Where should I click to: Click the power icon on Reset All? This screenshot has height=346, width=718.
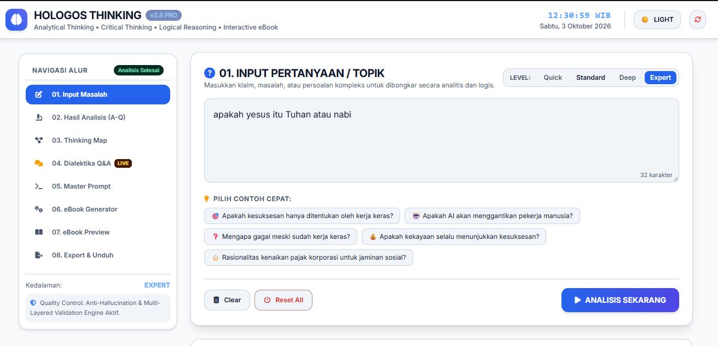click(x=268, y=300)
